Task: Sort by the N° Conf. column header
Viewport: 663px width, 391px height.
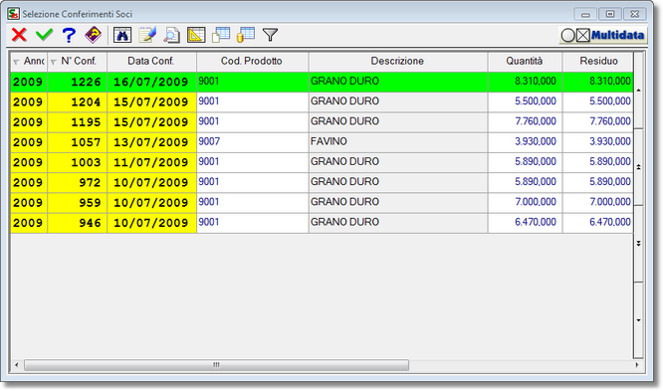Action: pos(78,62)
